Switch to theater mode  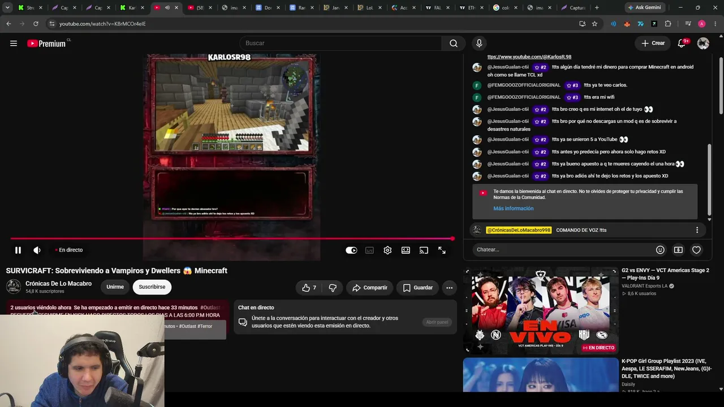[x=406, y=250]
